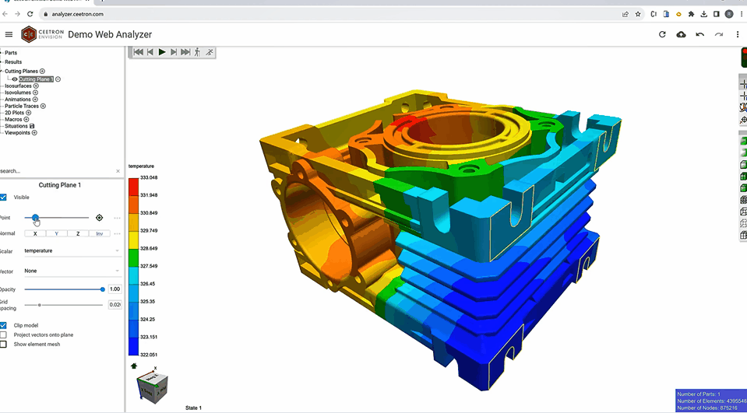The image size is (747, 413).
Task: Enable Project vectors onto plane
Action: 3,335
